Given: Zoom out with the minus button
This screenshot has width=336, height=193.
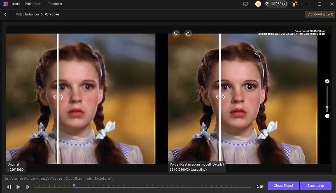Looking at the screenshot, I should pyautogui.click(x=327, y=116).
